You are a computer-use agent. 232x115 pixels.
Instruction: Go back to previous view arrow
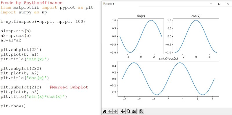pyautogui.click(x=110, y=111)
